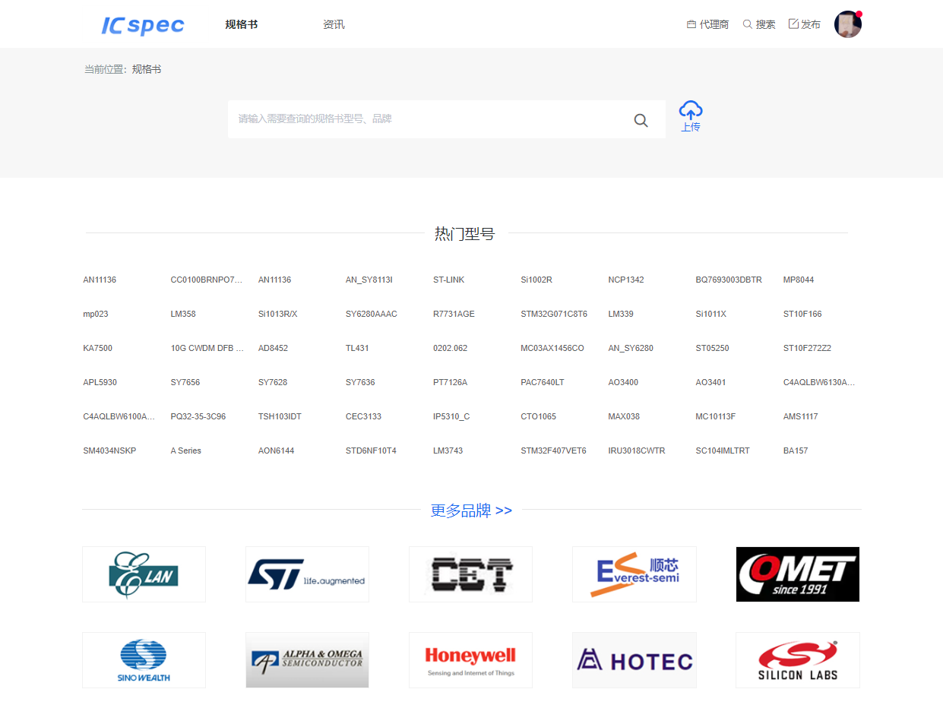Image resolution: width=943 pixels, height=705 pixels.
Task: Click the 更多品牌 >> link
Action: 471,511
